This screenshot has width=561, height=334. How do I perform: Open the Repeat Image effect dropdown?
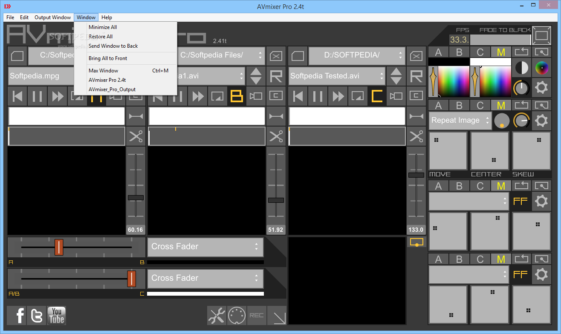pos(460,121)
